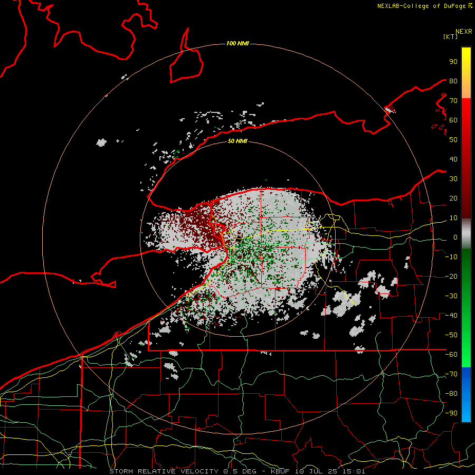This screenshot has height=475, width=475.
Task: Select the 60 knot label on the scale
Action: tap(453, 120)
